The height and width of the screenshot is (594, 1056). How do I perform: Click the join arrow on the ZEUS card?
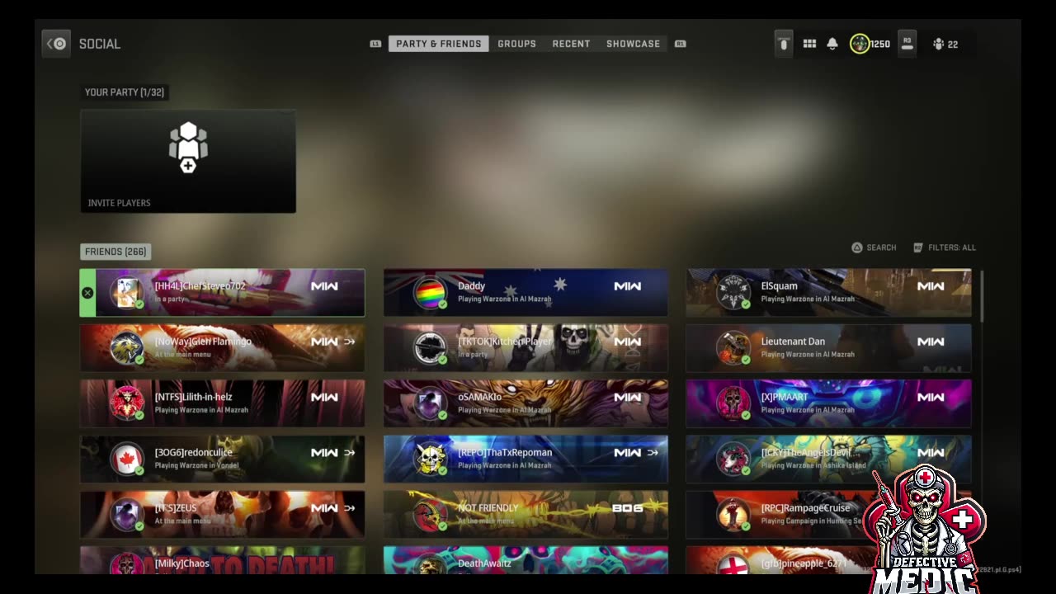click(350, 507)
